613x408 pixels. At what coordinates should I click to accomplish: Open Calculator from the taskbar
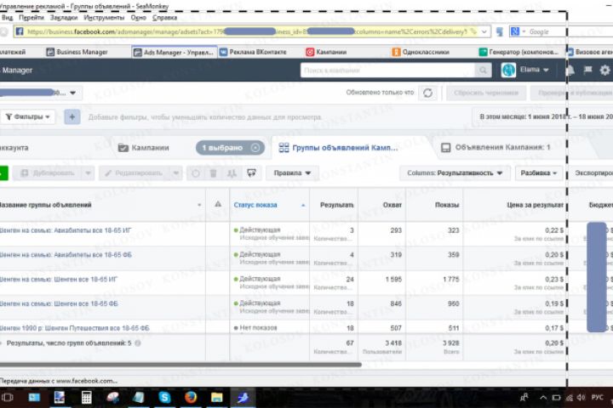tap(86, 398)
